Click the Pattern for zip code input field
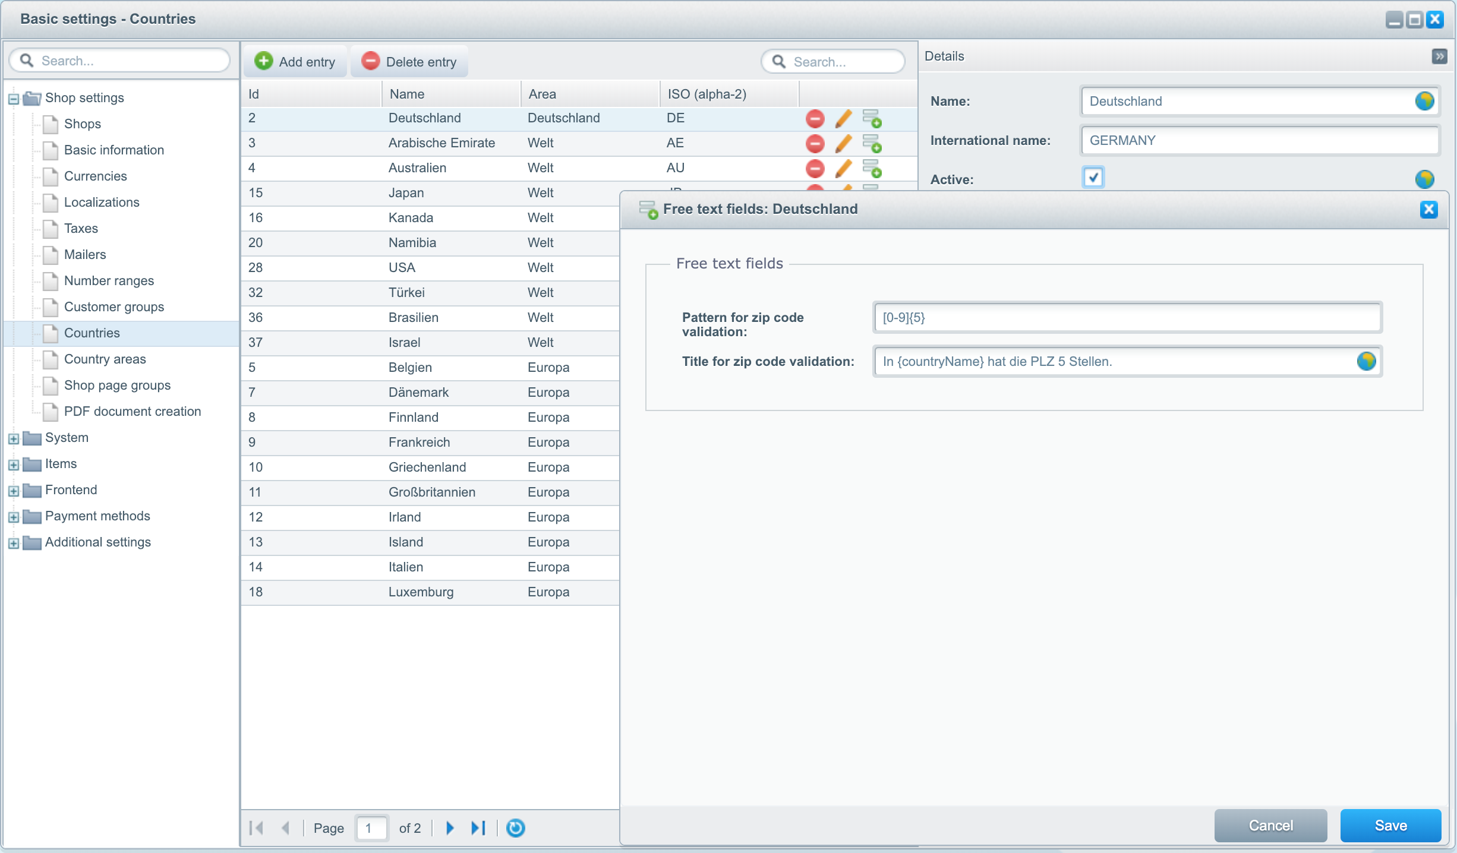The width and height of the screenshot is (1457, 853). pos(1126,318)
